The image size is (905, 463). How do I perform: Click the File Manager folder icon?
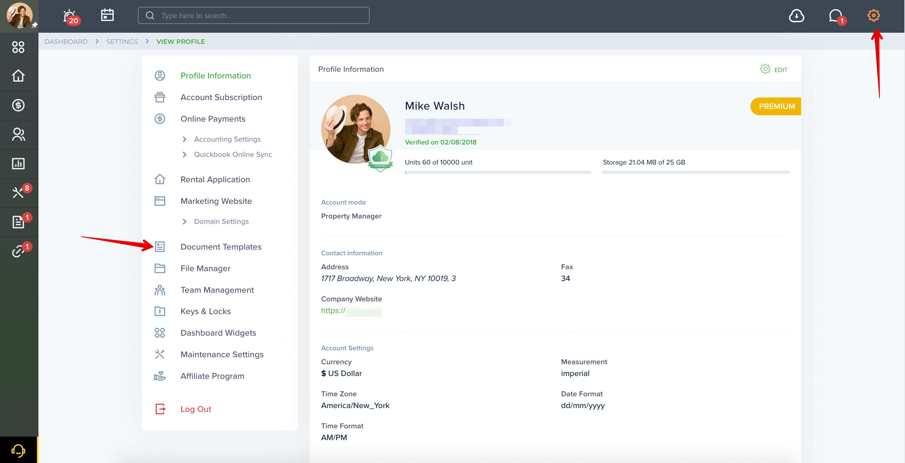(x=160, y=268)
